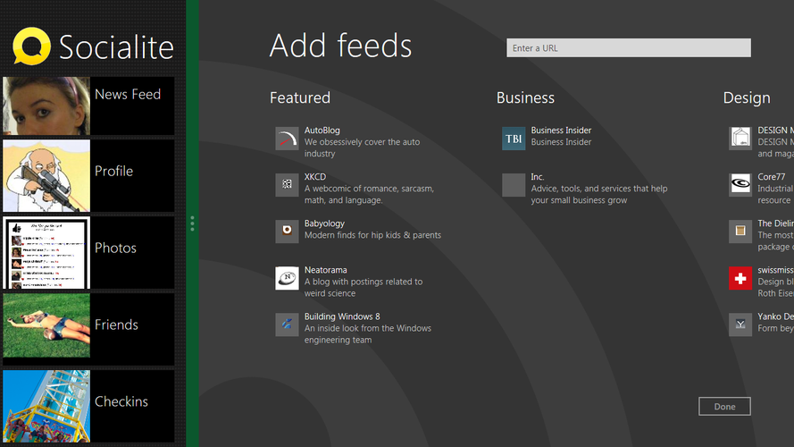Click the XKCD feed title
Image resolution: width=794 pixels, height=447 pixels.
(315, 177)
